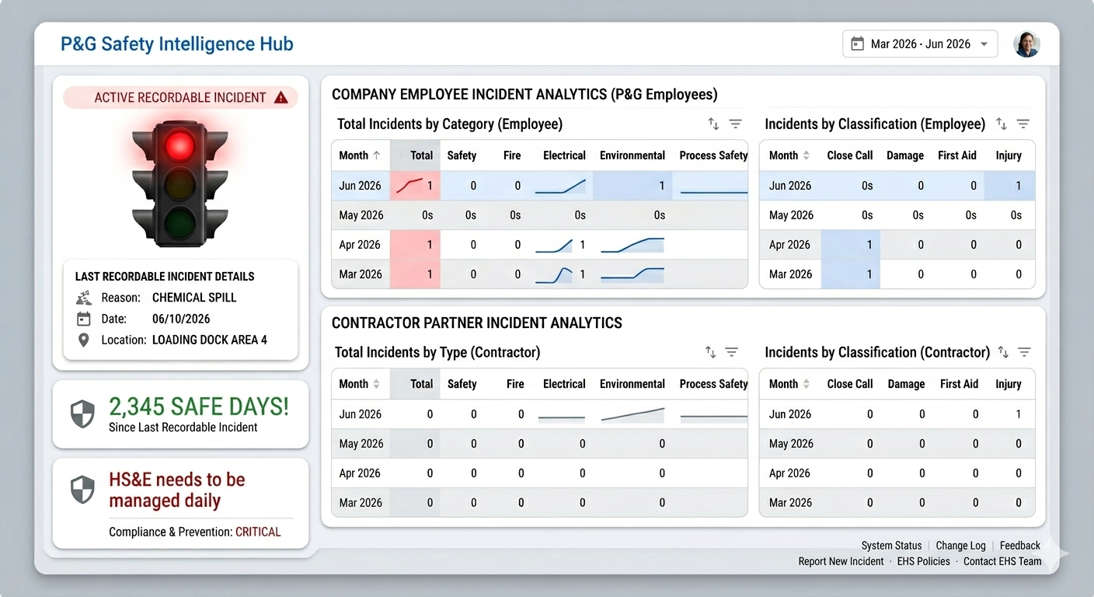Image resolution: width=1094 pixels, height=597 pixels.
Task: Click Apr 2026 Environmental sparkline in employee table
Action: pyautogui.click(x=632, y=245)
